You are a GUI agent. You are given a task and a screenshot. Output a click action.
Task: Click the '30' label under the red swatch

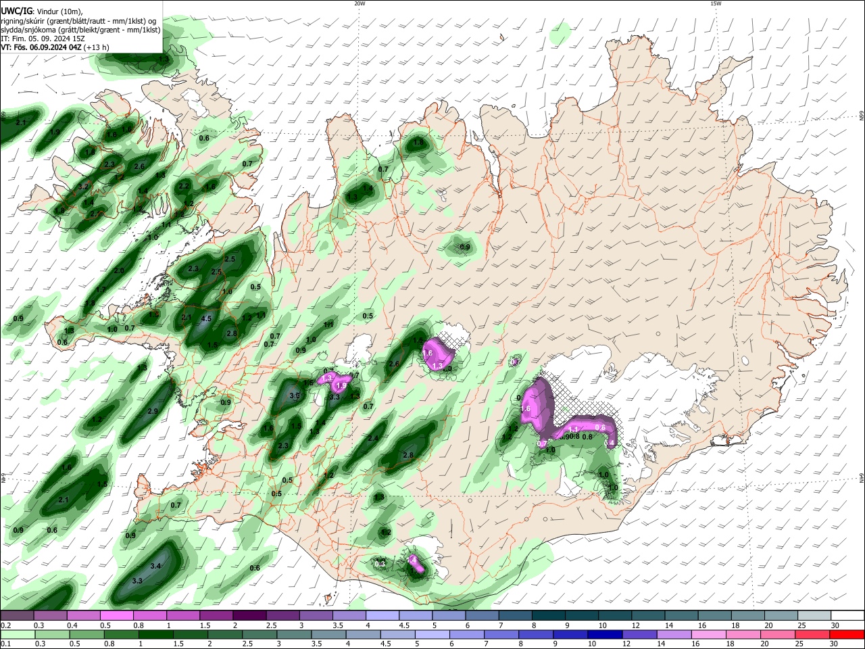click(x=835, y=645)
